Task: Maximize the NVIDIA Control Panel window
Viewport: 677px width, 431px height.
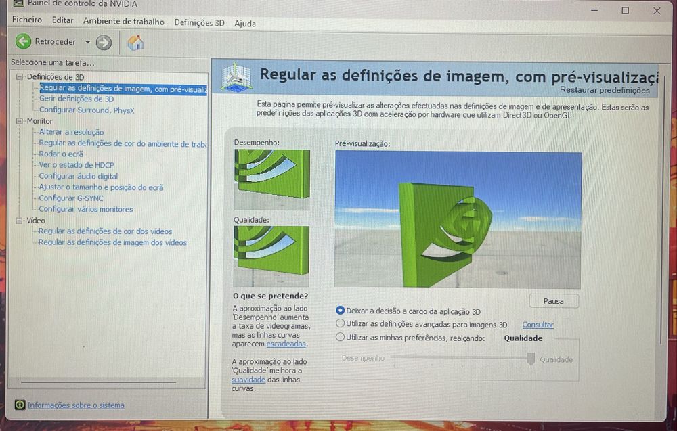Action: (625, 10)
